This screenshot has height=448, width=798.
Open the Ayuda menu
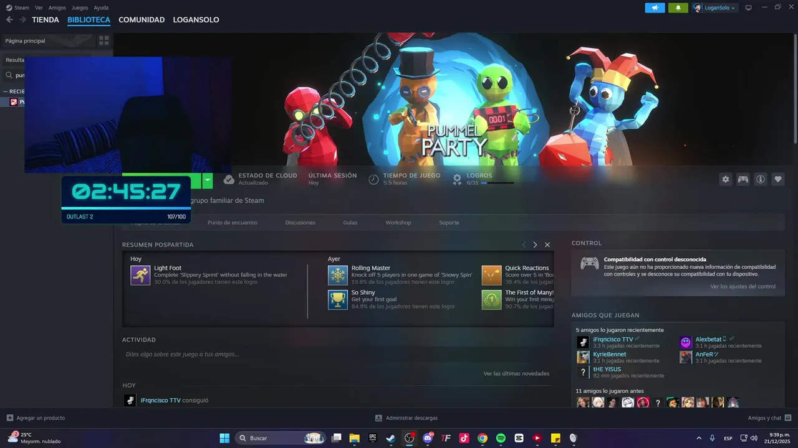[101, 7]
